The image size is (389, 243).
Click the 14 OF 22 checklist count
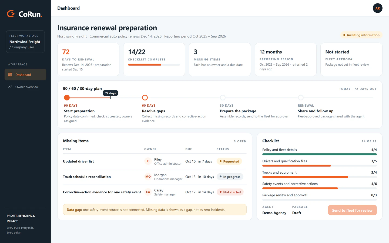[369, 141]
